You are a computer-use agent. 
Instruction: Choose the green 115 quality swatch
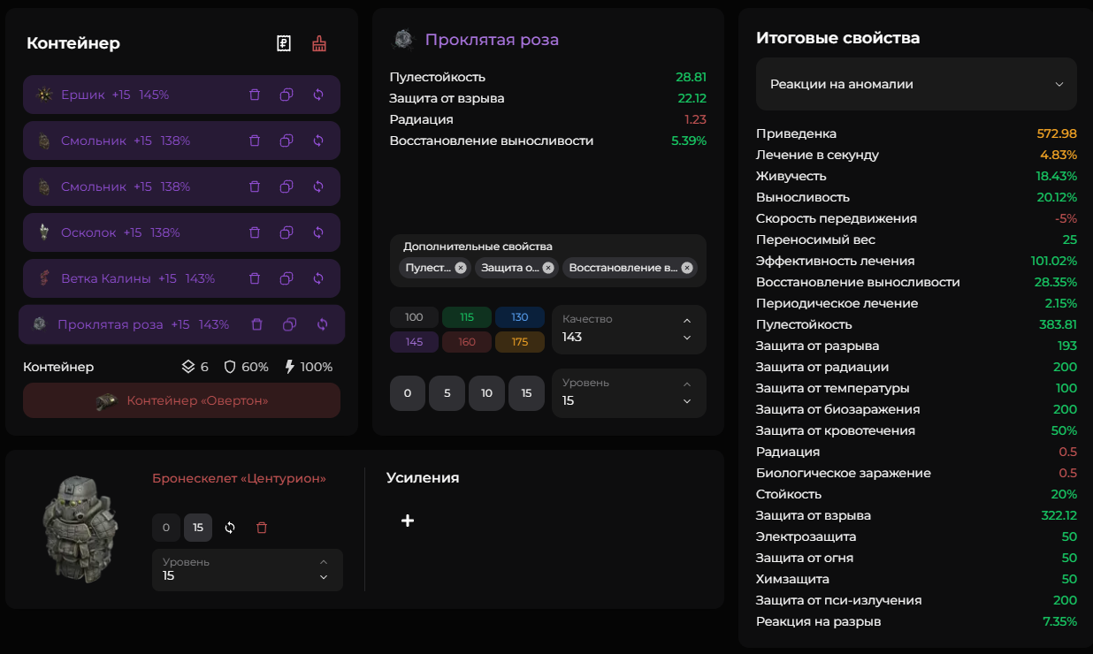click(467, 317)
